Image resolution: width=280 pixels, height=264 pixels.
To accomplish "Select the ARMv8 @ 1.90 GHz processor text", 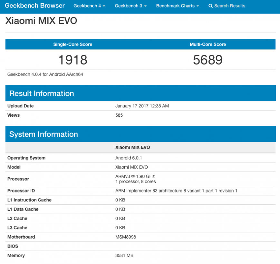I will [135, 176].
